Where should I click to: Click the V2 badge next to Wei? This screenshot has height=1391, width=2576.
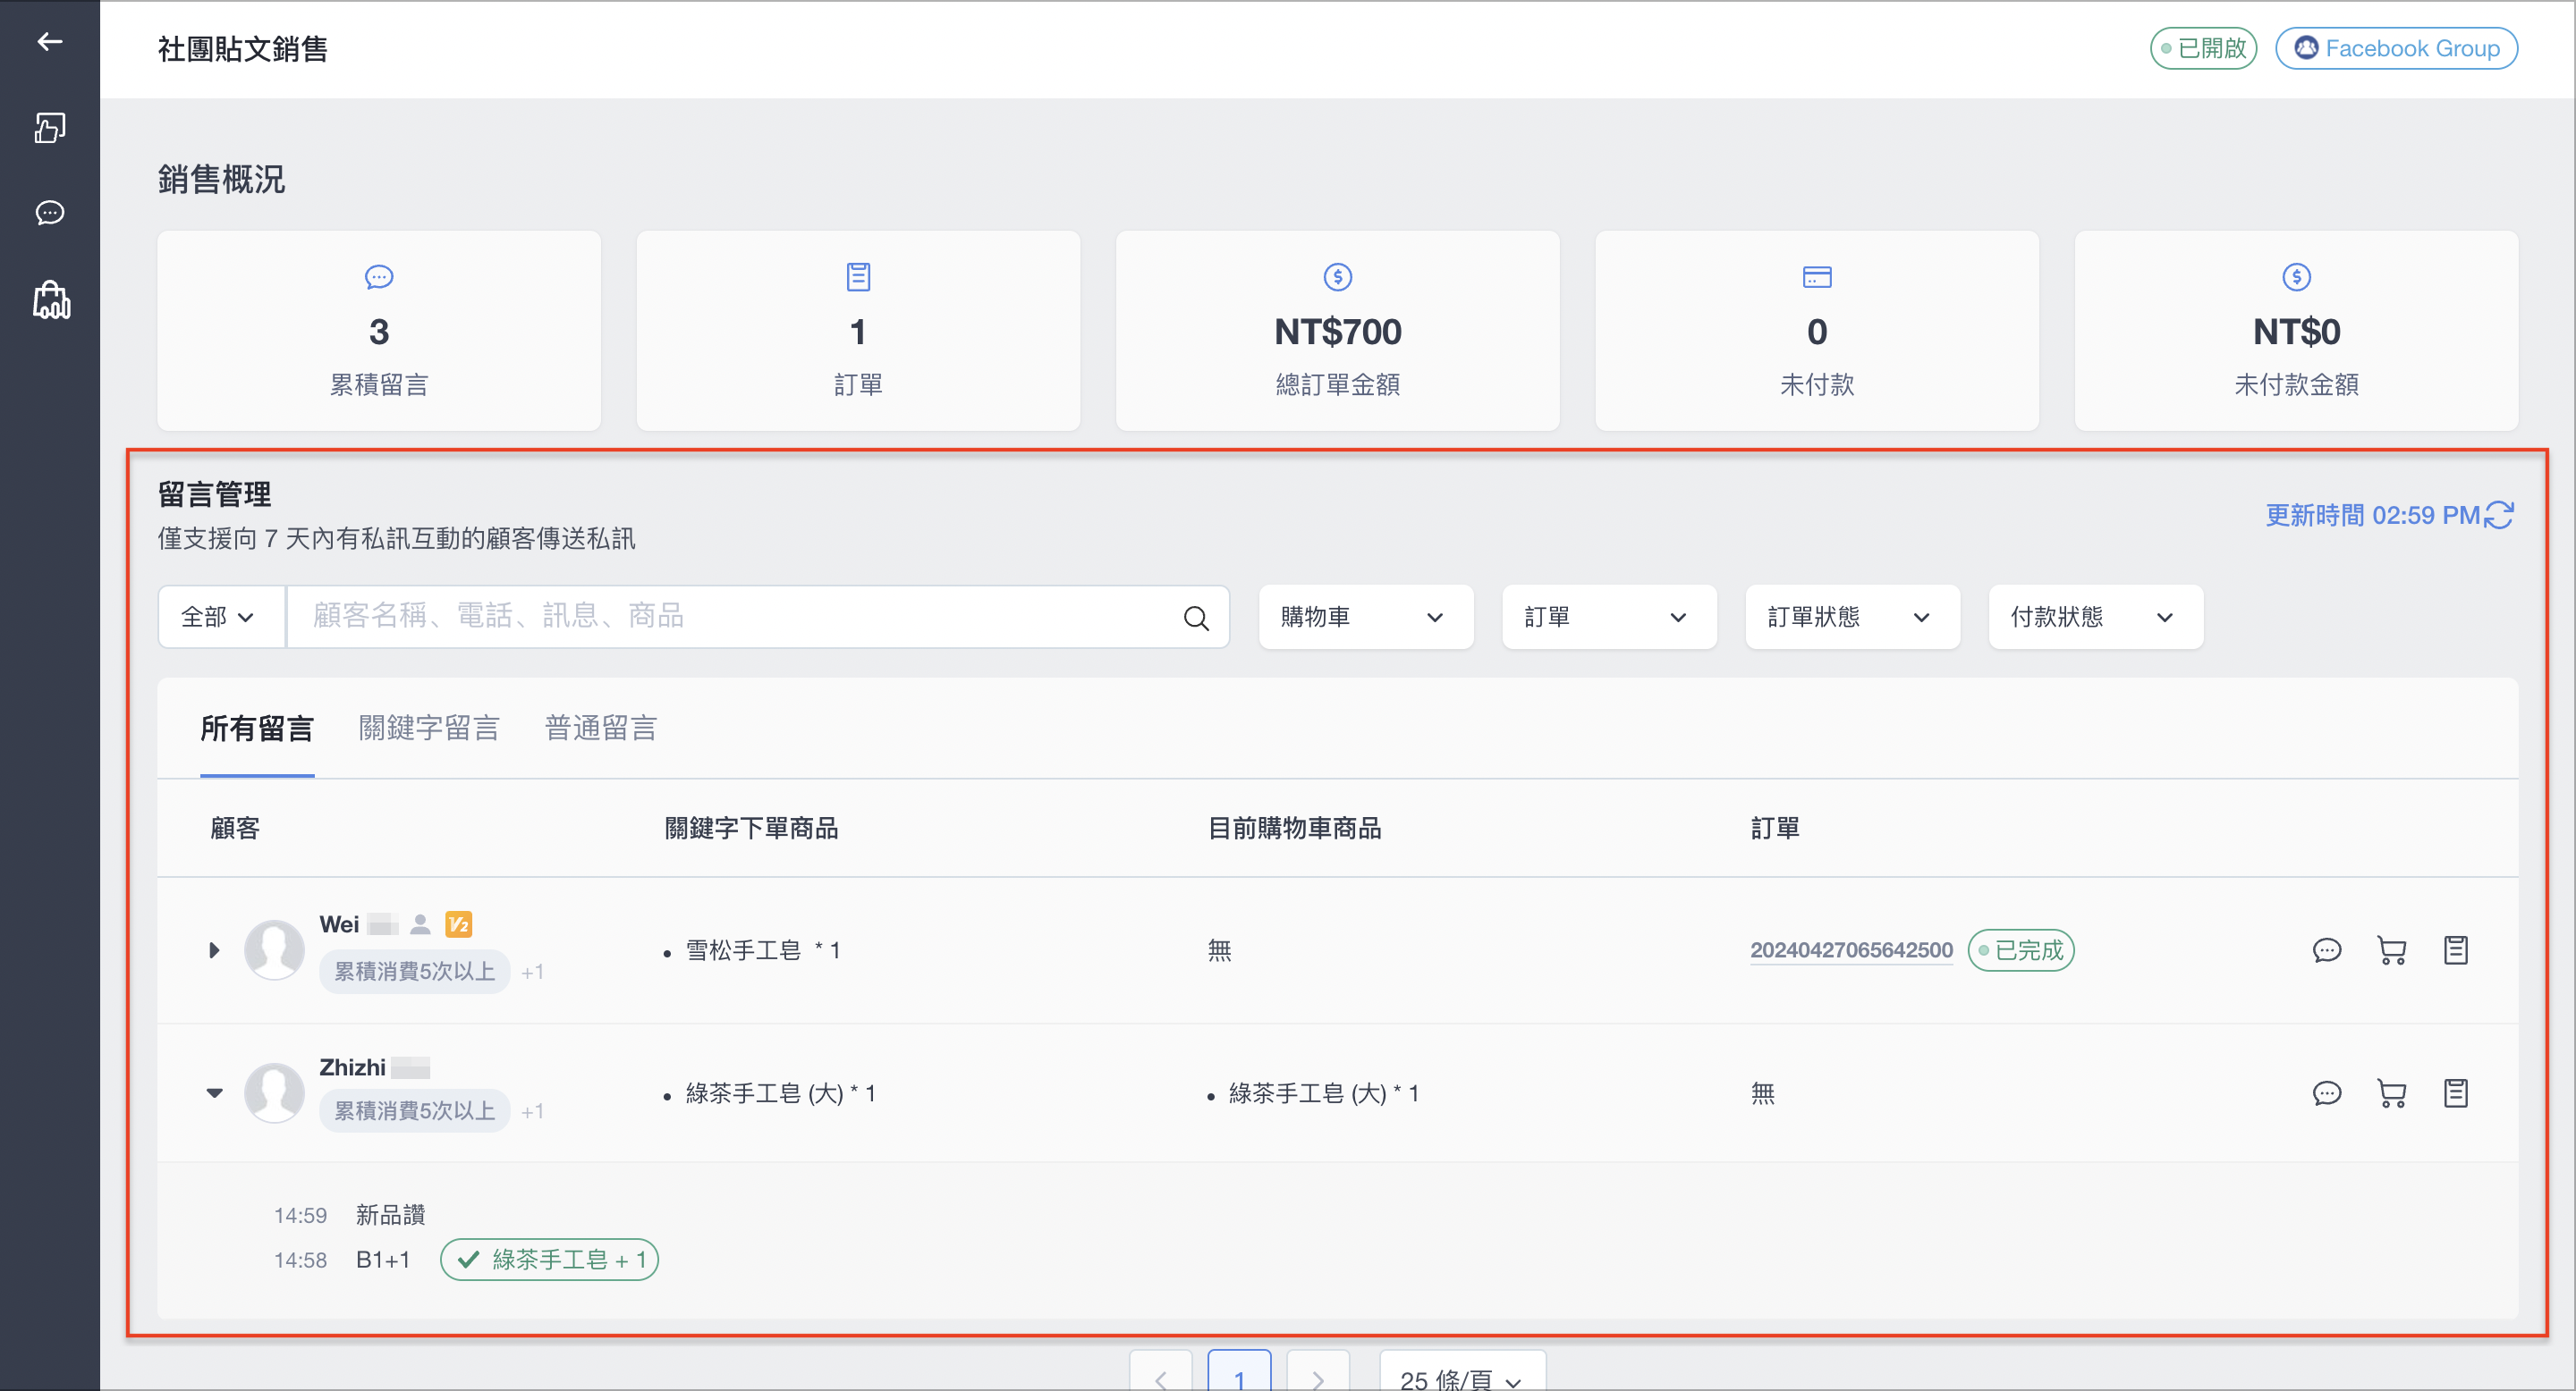pos(458,924)
